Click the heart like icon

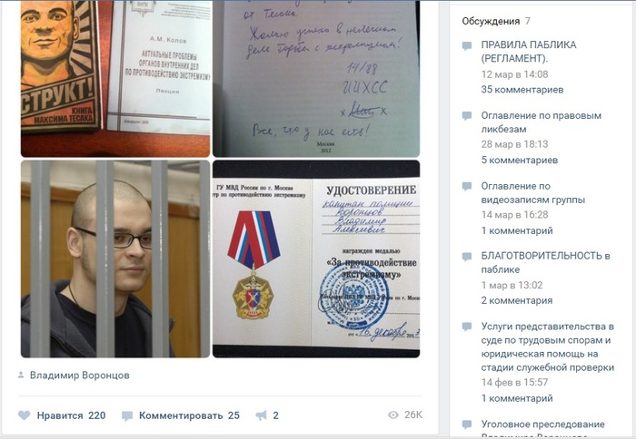point(25,415)
